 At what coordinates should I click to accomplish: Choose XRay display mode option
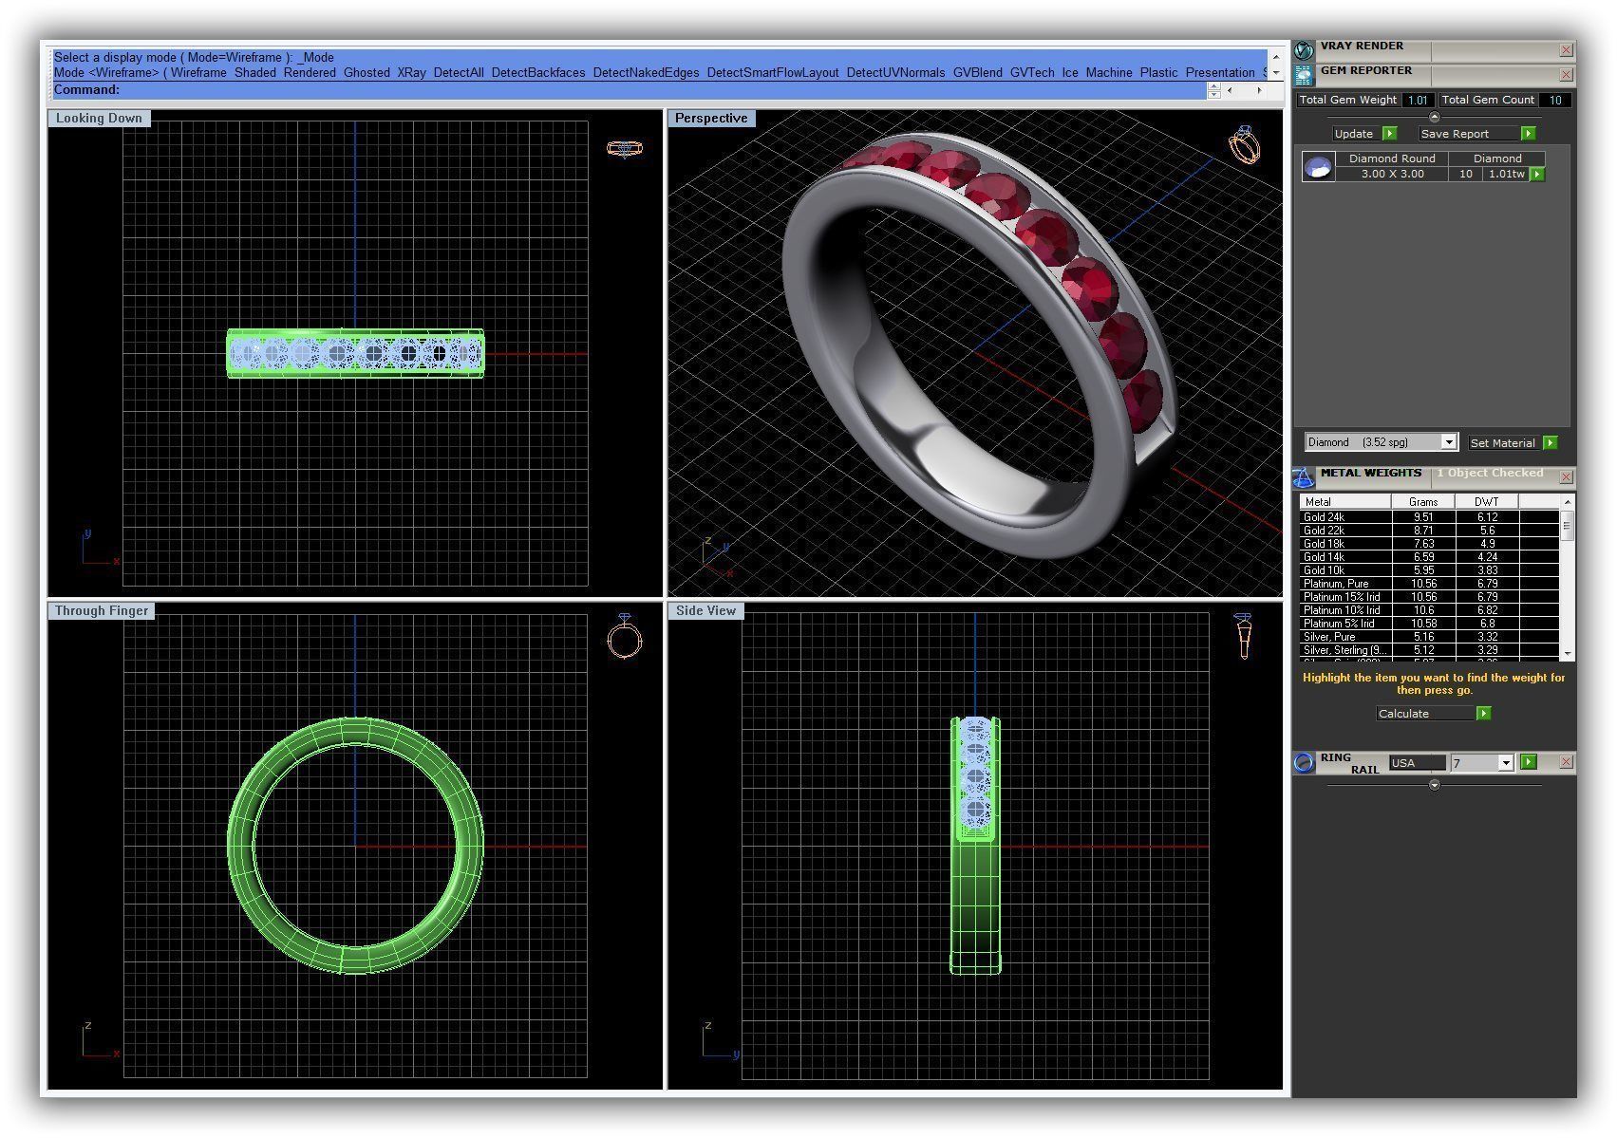pyautogui.click(x=411, y=73)
